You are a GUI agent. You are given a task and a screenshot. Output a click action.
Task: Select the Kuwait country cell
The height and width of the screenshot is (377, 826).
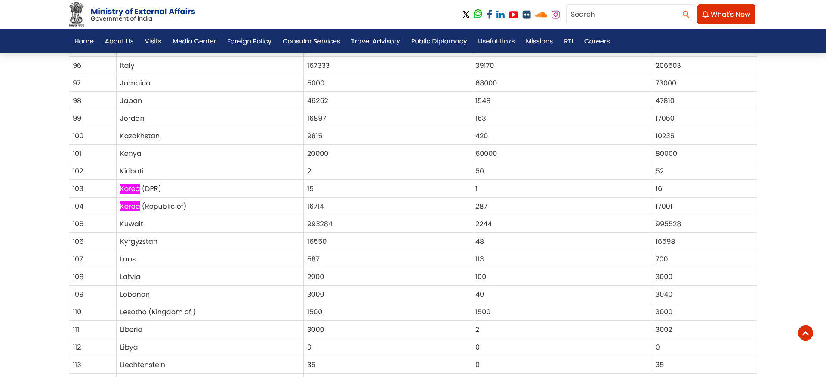point(210,224)
